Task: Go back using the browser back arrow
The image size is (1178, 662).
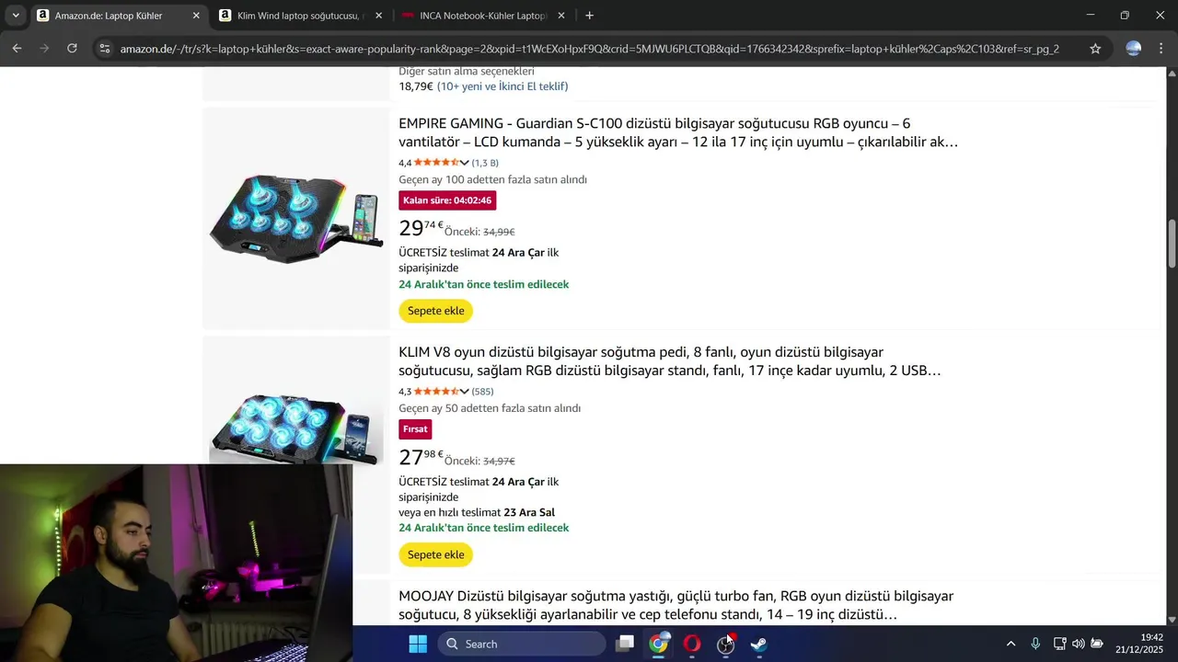Action: click(17, 49)
